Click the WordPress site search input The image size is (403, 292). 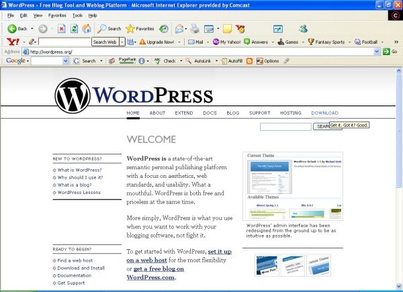[x=285, y=127]
